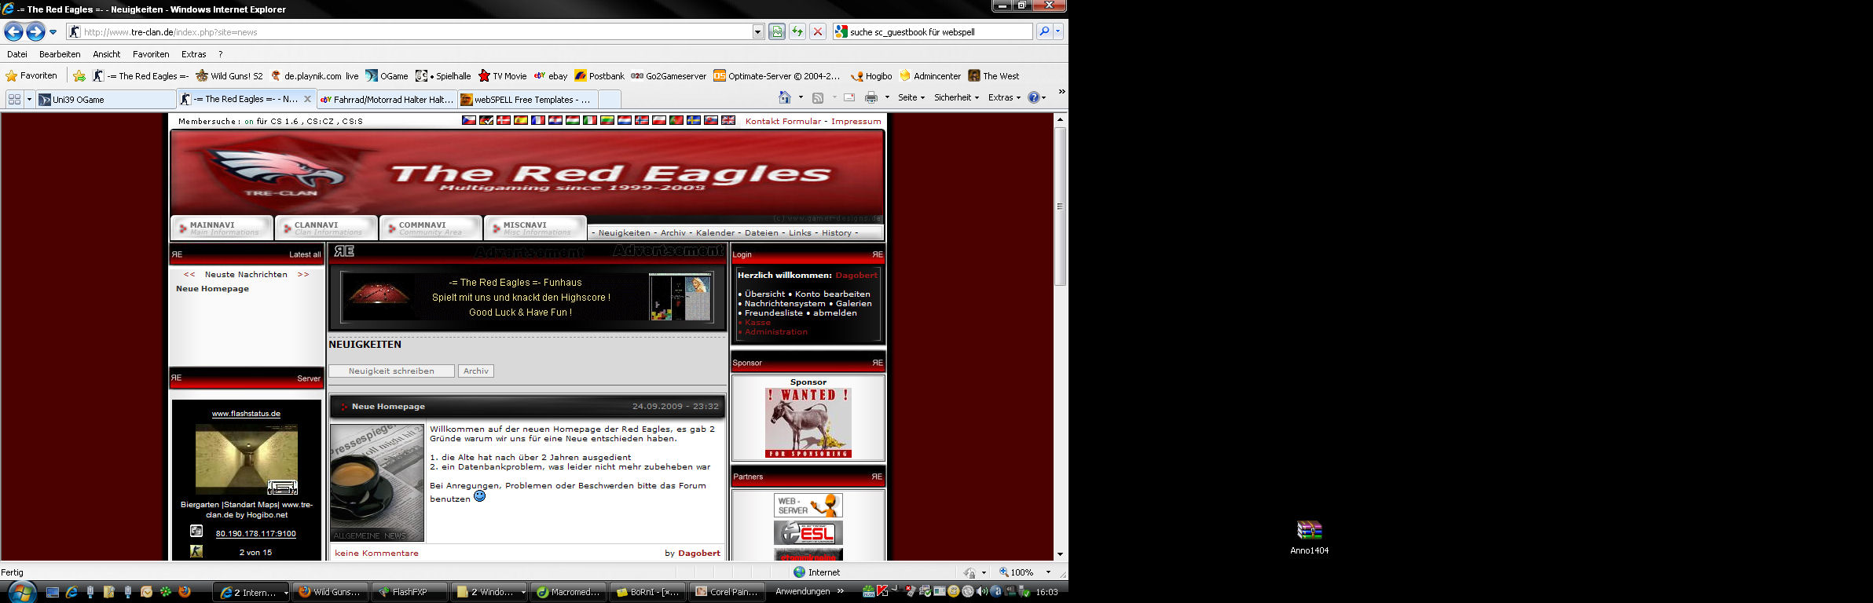This screenshot has width=1873, height=603.
Task: Click the Neuigkeit schreiben button
Action: pyautogui.click(x=391, y=371)
